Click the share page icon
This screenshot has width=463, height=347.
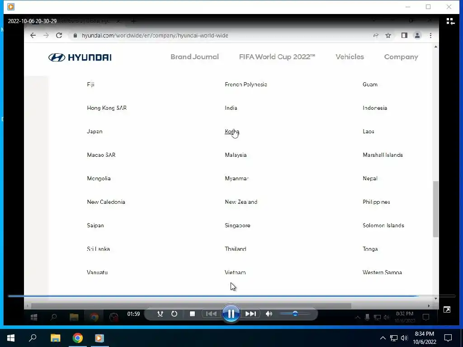coord(376,35)
